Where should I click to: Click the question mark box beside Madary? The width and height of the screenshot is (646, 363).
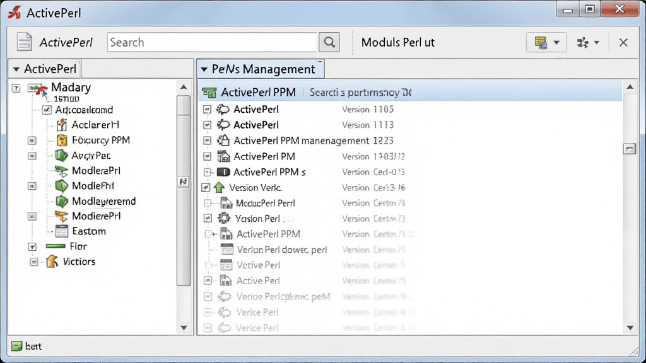coord(16,88)
